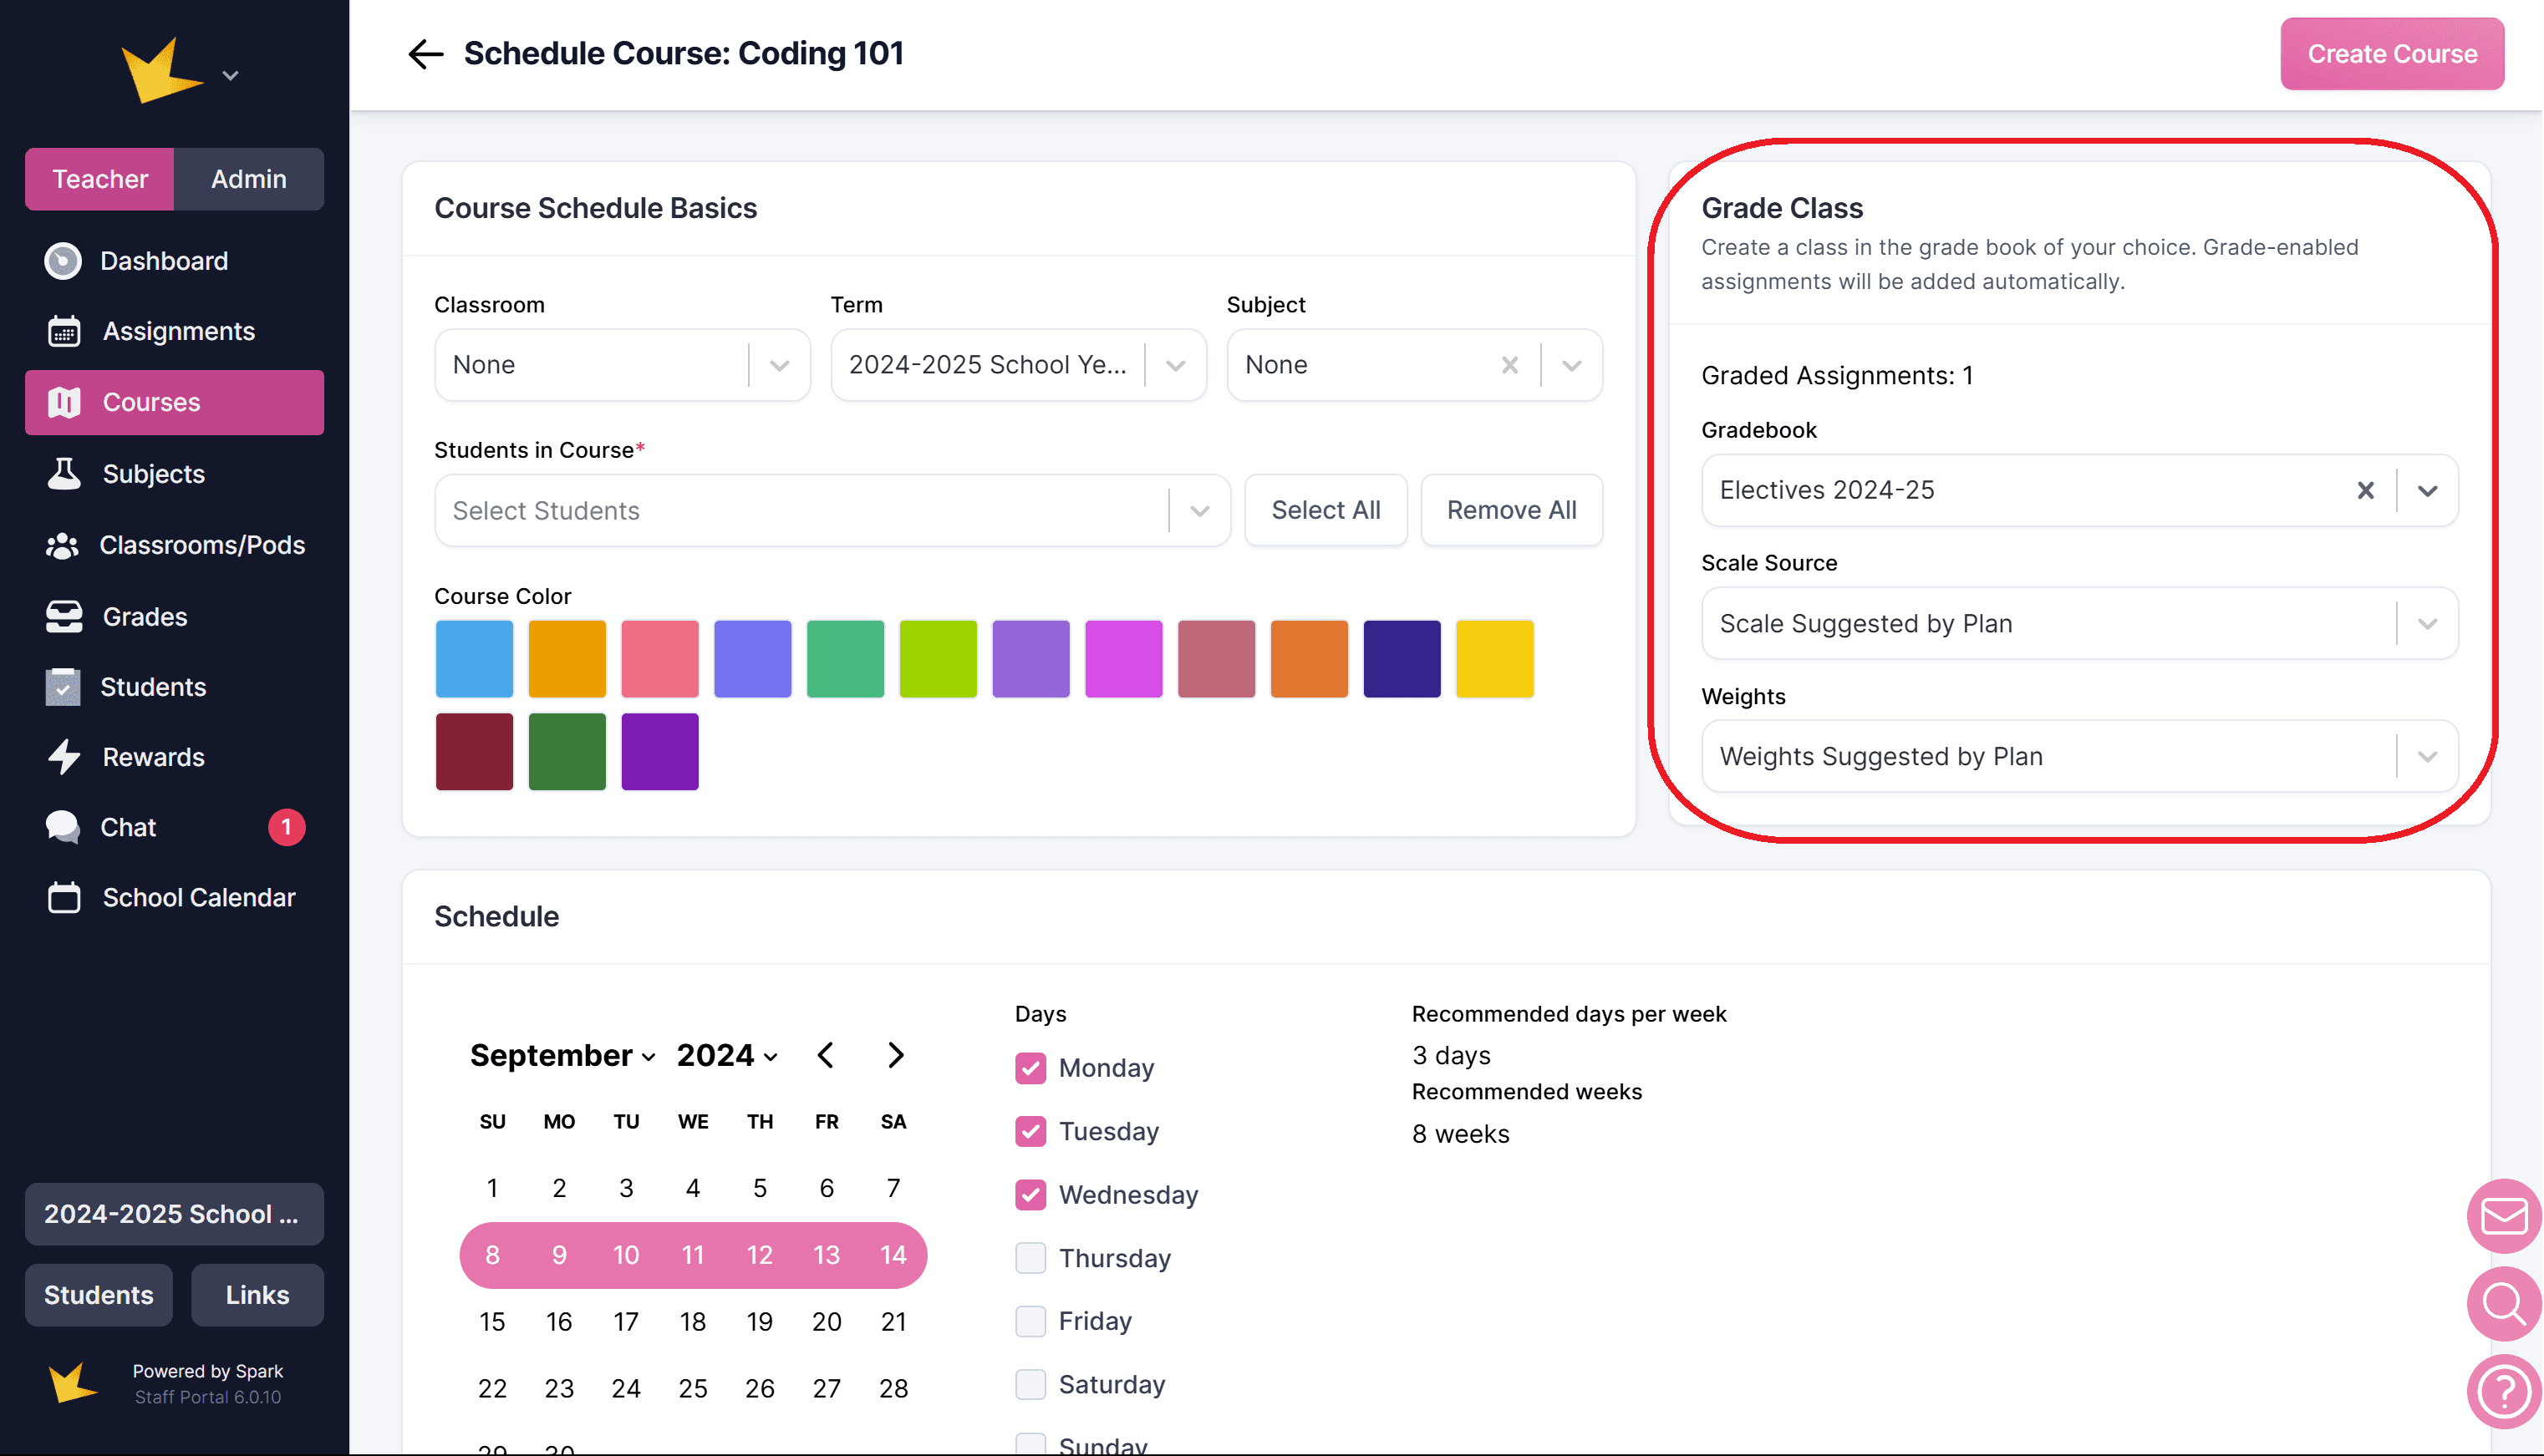Click the Create Course button
This screenshot has height=1456, width=2544.
[x=2391, y=54]
